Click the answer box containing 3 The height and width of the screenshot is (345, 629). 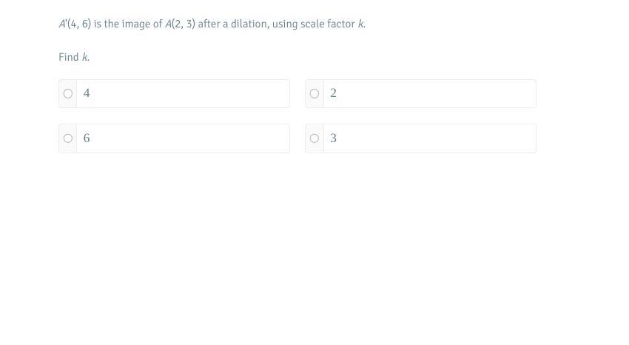click(420, 138)
